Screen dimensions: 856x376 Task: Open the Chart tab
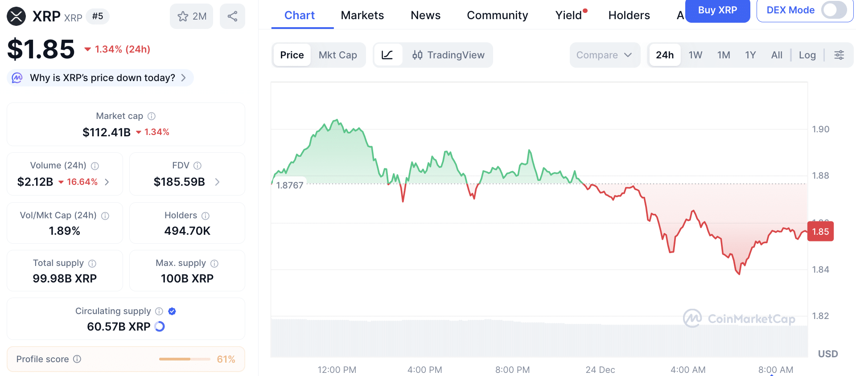[x=300, y=15]
